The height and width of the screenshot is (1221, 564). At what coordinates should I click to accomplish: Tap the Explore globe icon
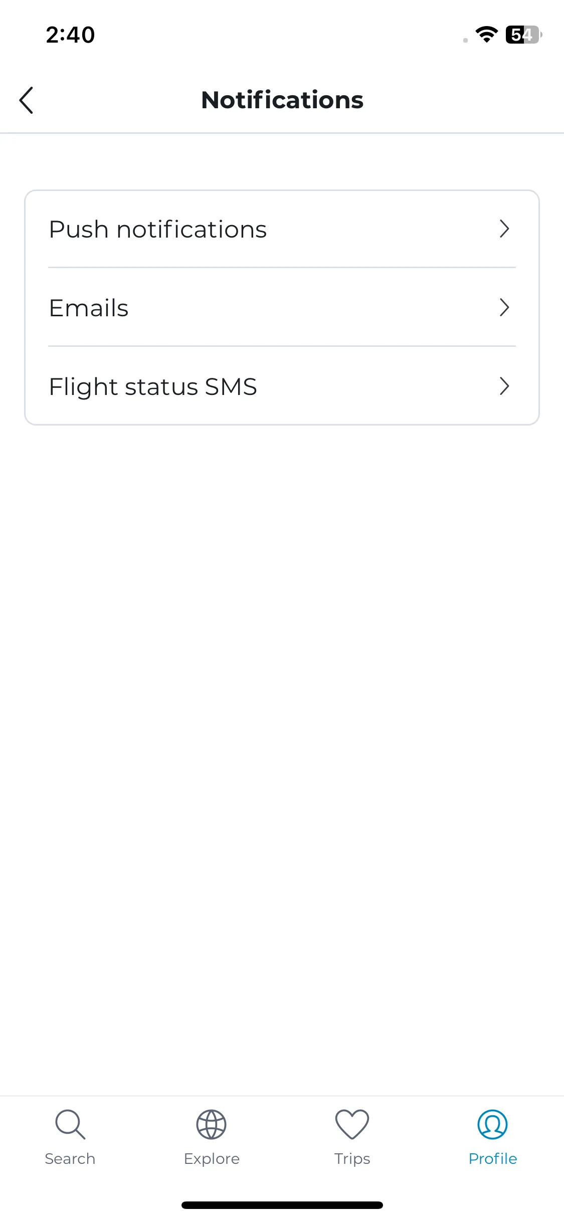coord(211,1124)
